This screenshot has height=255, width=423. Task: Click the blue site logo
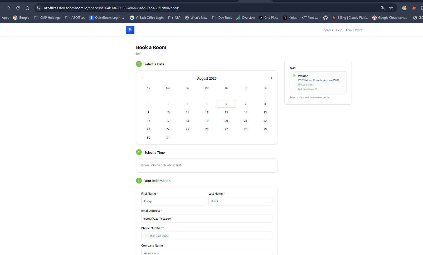[x=130, y=30]
